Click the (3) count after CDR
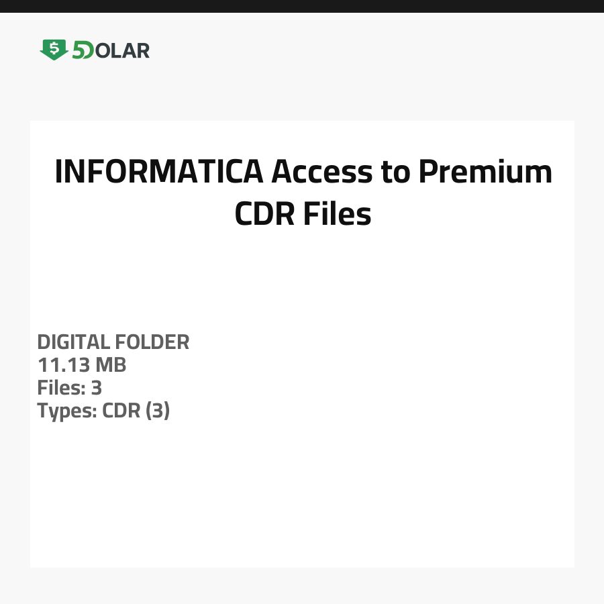This screenshot has width=604, height=604. tap(156, 410)
